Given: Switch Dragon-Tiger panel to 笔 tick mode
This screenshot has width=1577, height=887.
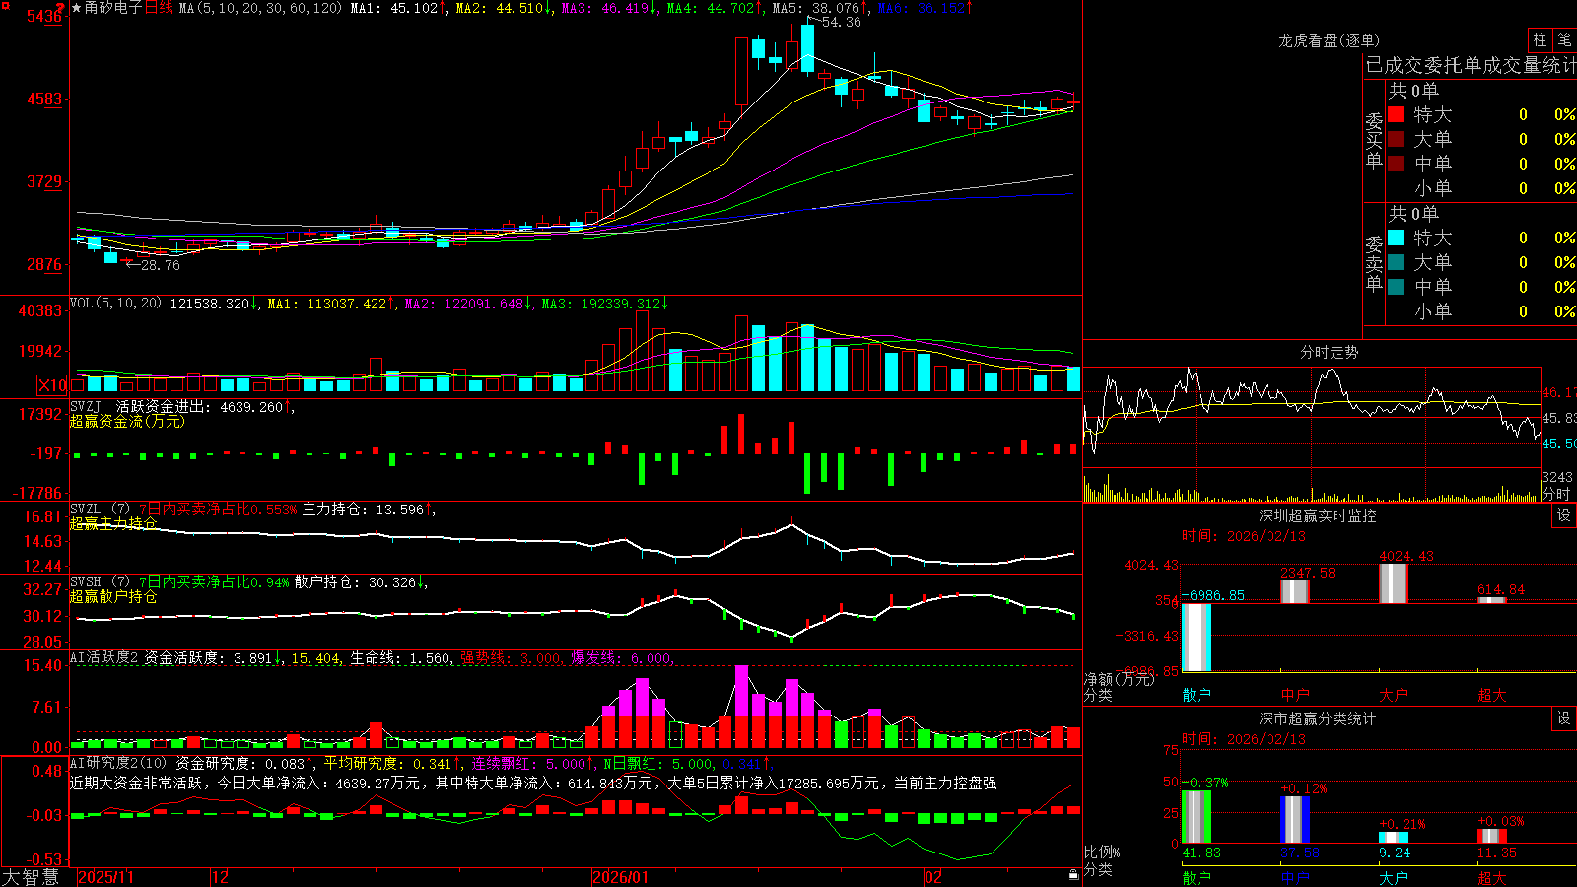Looking at the screenshot, I should [1565, 40].
